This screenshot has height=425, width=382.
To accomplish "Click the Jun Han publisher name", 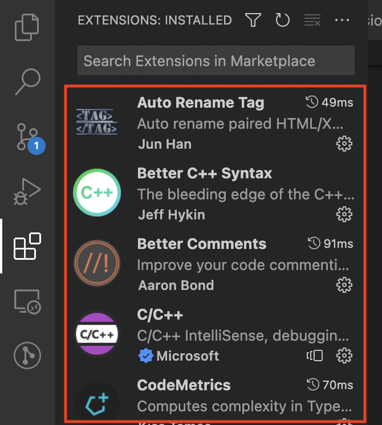I will 165,144.
